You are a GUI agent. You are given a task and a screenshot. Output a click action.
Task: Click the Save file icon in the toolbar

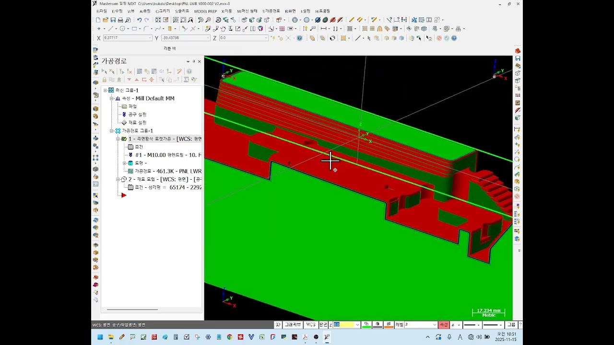tap(113, 20)
